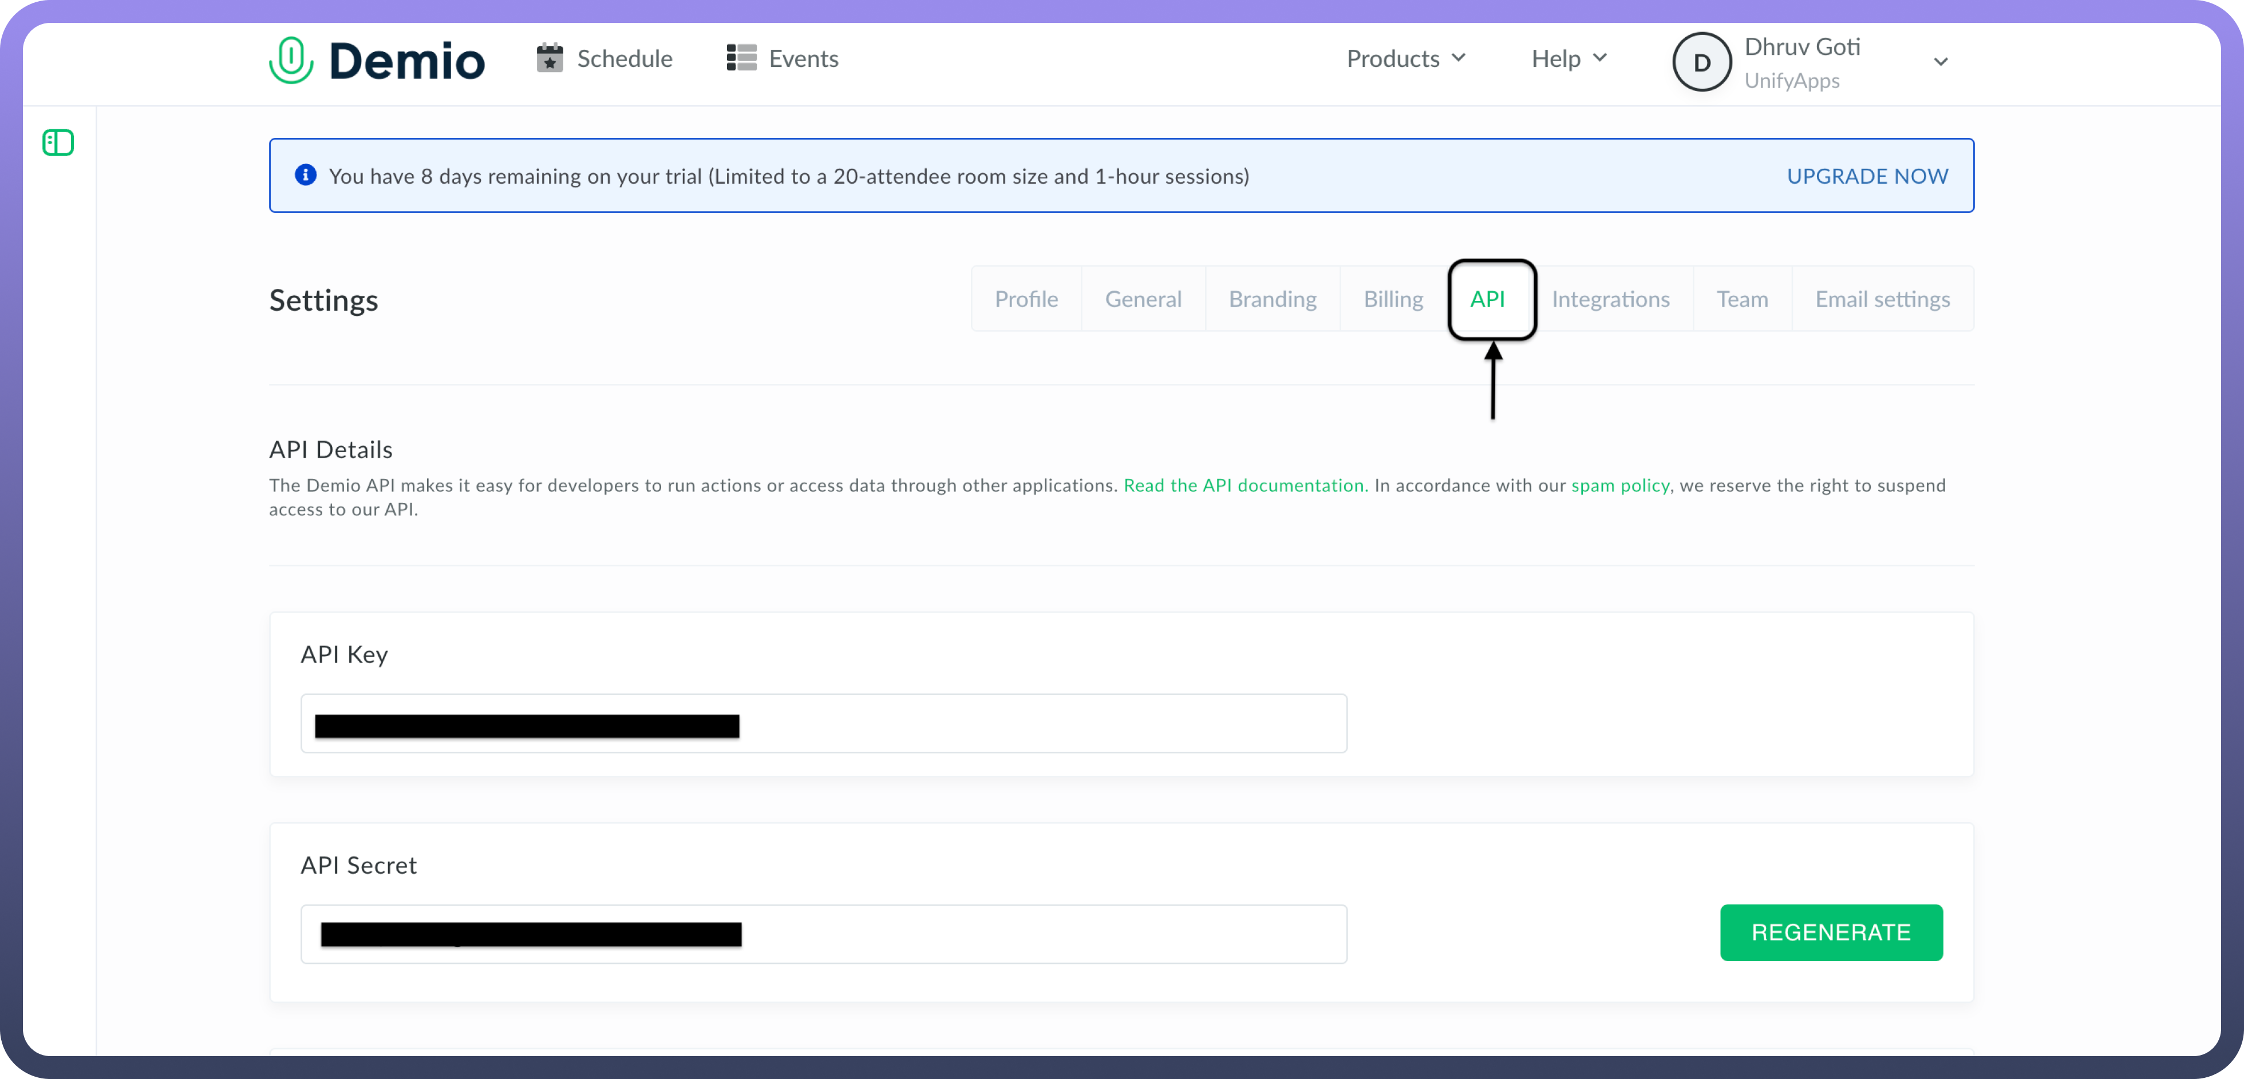Viewport: 2244px width, 1079px height.
Task: Open the Integrations tab
Action: pos(1610,300)
